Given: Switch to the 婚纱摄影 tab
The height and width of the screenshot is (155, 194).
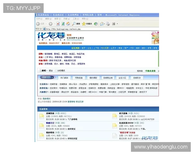Looking at the screenshot, I should (x=93, y=78).
